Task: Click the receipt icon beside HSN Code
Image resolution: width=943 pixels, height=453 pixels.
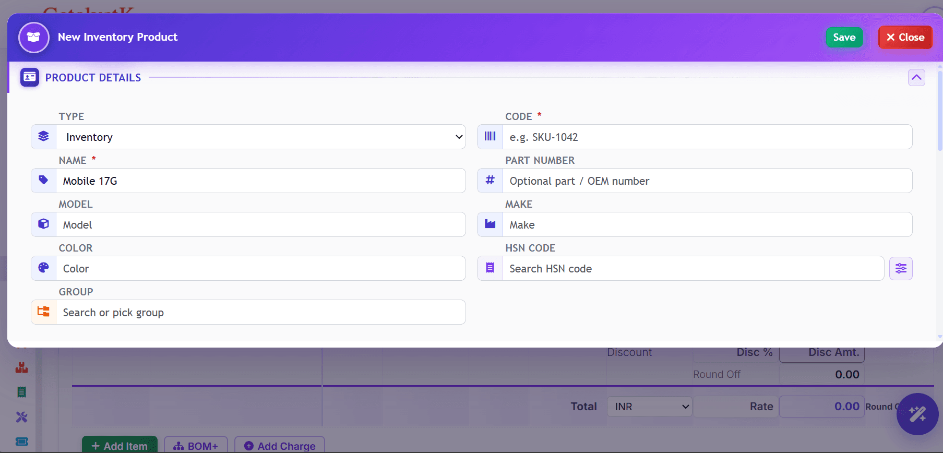Action: (x=490, y=268)
